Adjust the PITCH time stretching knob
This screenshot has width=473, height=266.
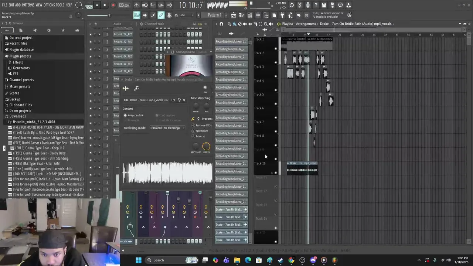196,106
